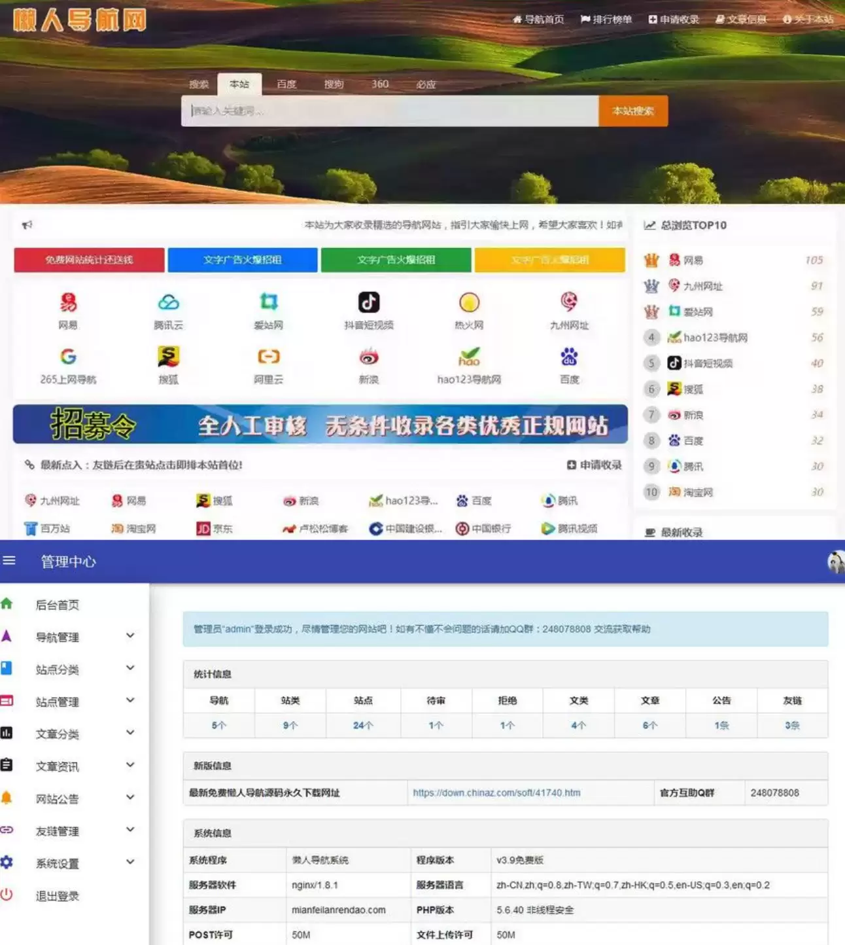This screenshot has height=945, width=845.
Task: Expand the 文章分类 sidebar menu
Action: [130, 732]
